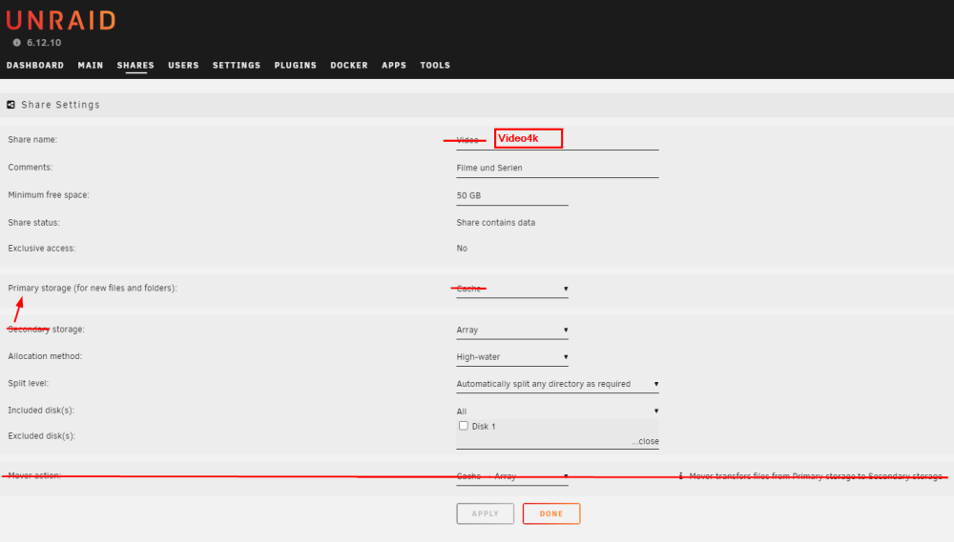
Task: Click the Comments label
Action: (31, 167)
